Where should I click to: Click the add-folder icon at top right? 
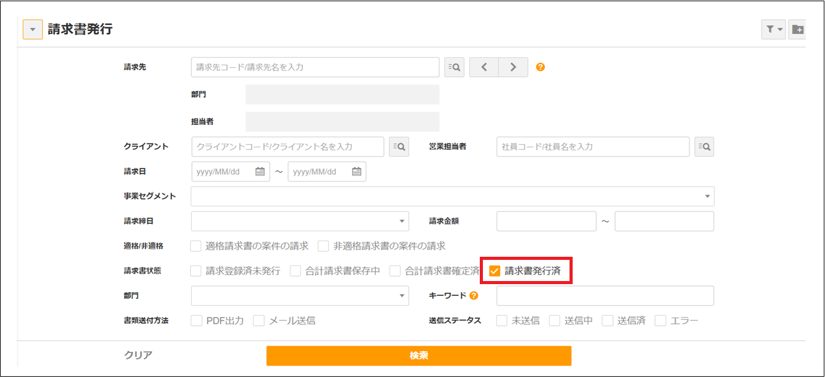tap(797, 29)
